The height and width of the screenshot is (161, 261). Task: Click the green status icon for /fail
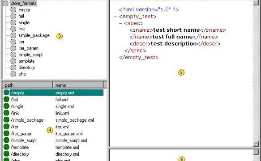coord(6,99)
